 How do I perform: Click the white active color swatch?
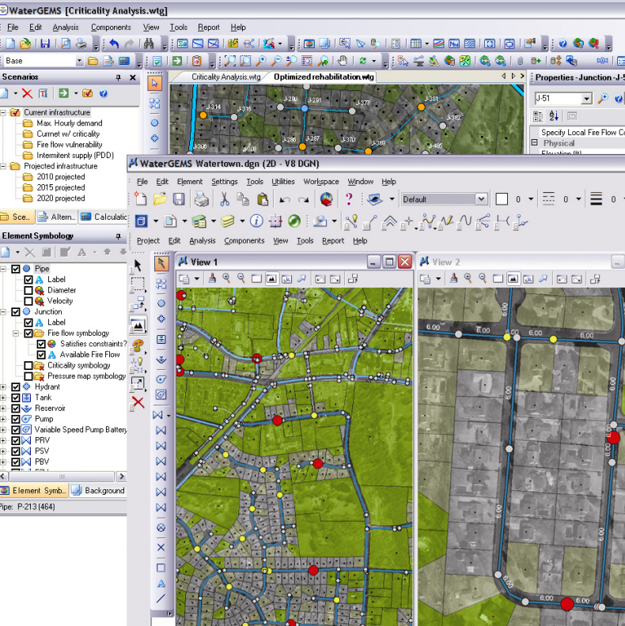click(502, 199)
